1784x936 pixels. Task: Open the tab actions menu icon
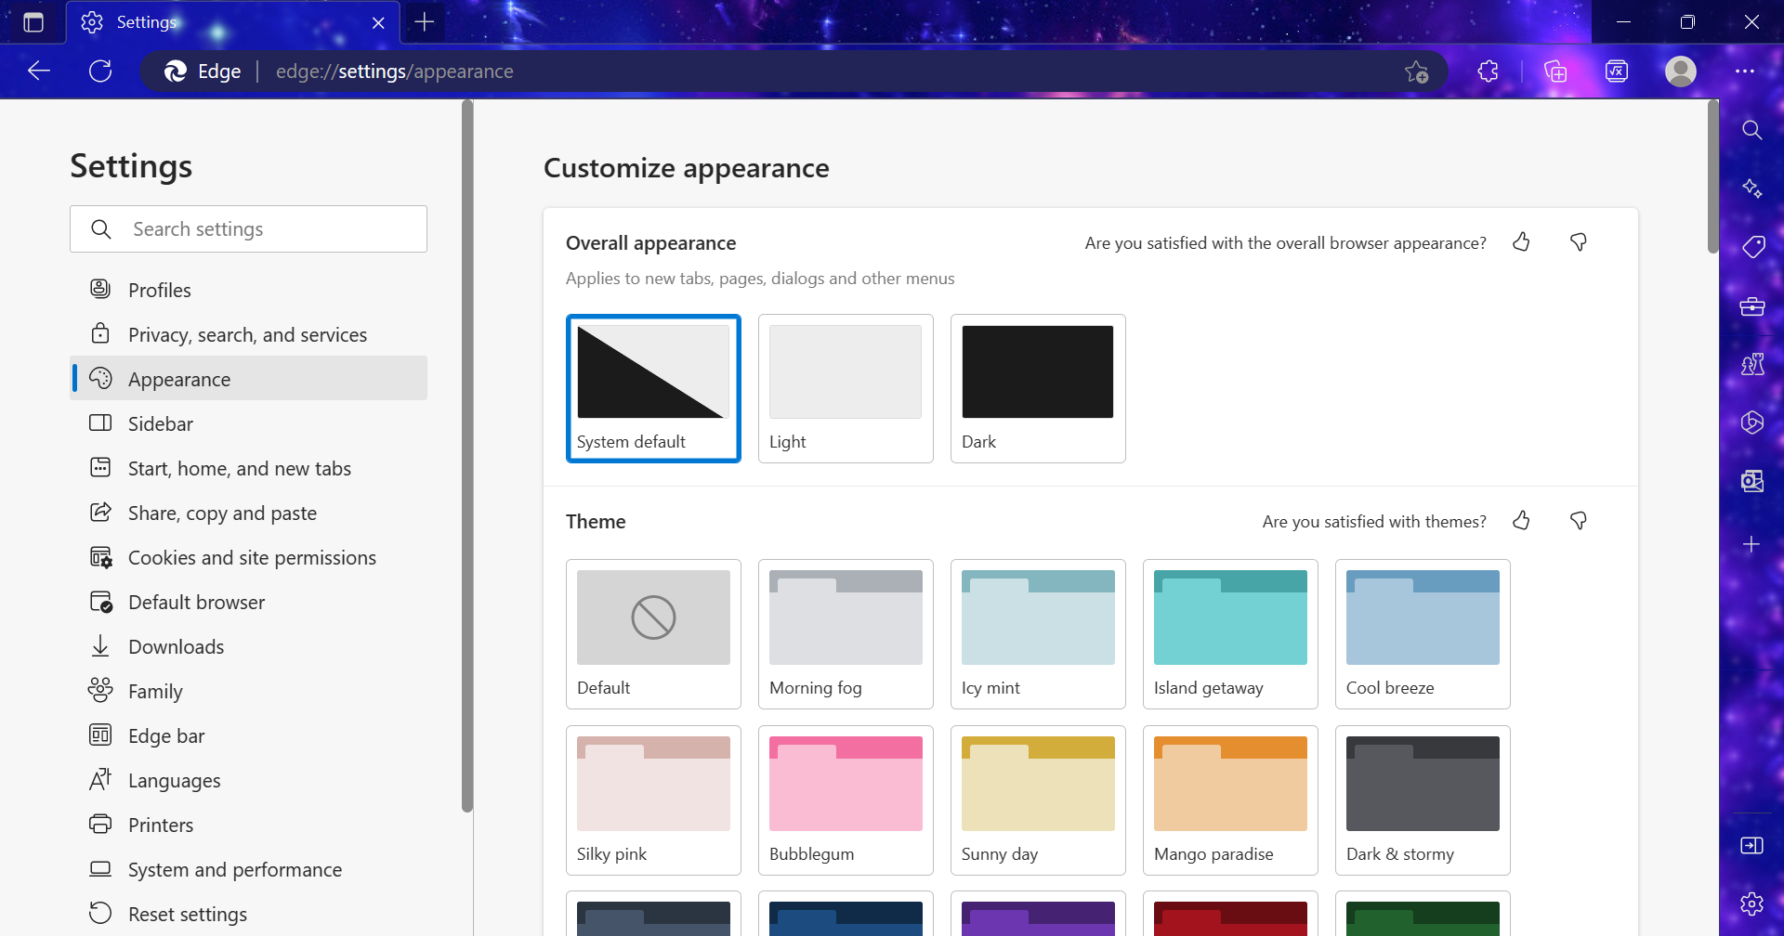[33, 22]
